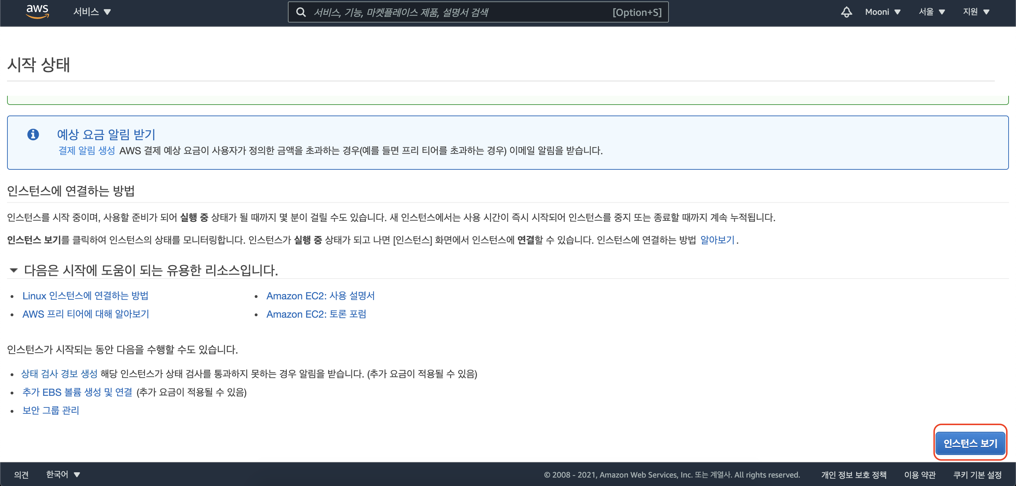Open Amazon EC2: 토론 포럼 link
1016x486 pixels.
[x=316, y=314]
